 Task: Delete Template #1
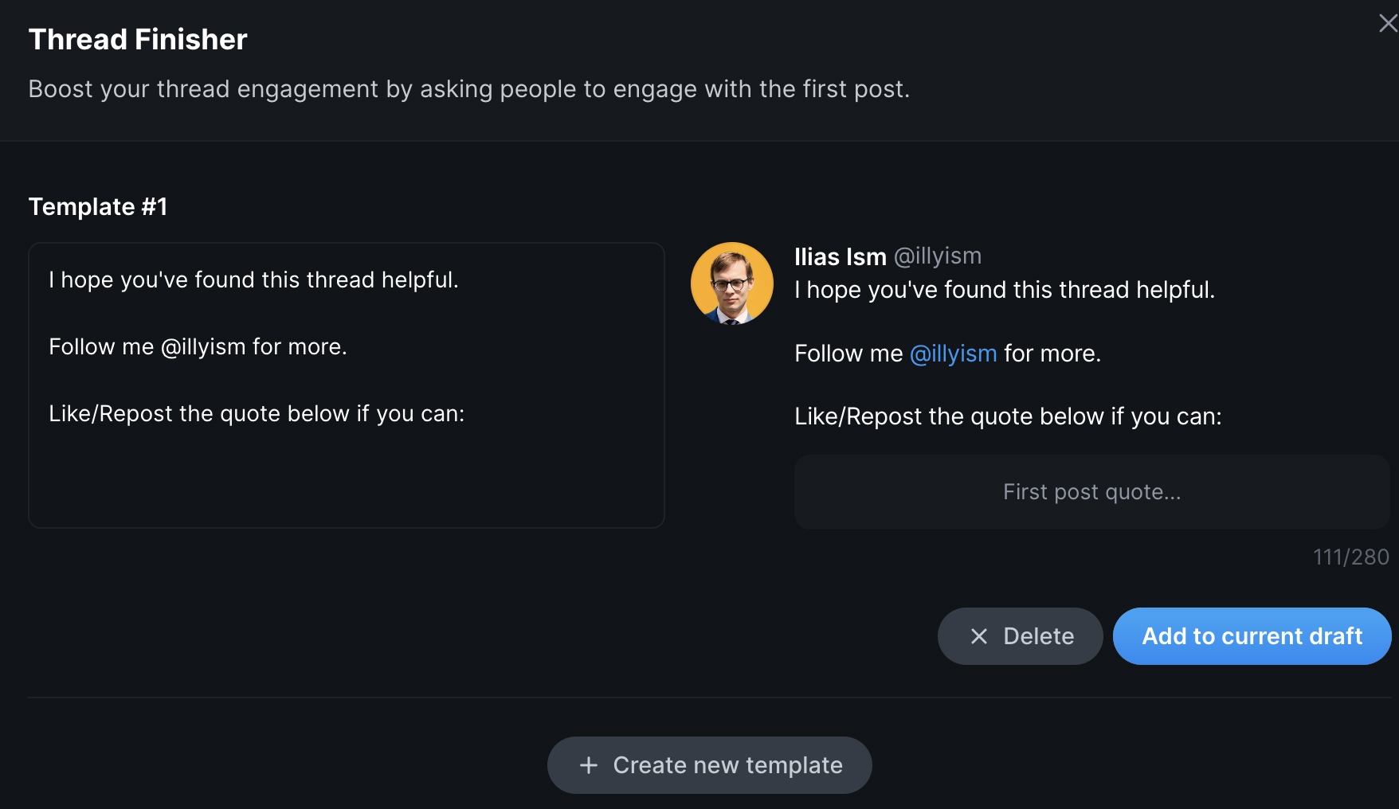[x=1020, y=636]
